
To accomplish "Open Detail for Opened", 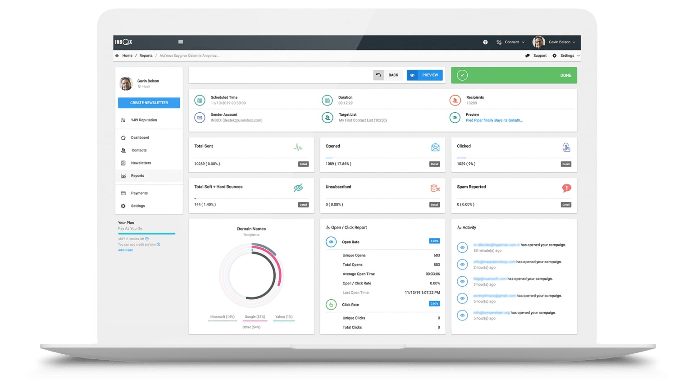I will pos(435,164).
